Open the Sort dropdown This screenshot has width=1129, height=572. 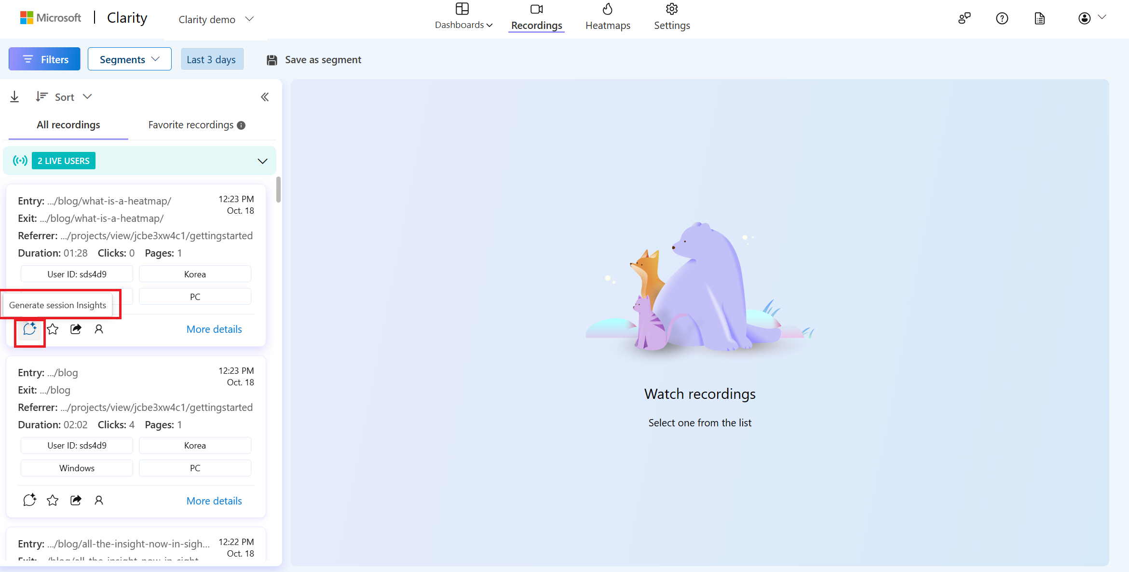point(64,97)
